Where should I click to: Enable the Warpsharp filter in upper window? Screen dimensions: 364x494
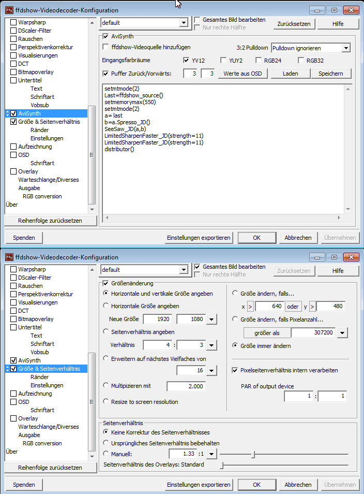point(13,22)
